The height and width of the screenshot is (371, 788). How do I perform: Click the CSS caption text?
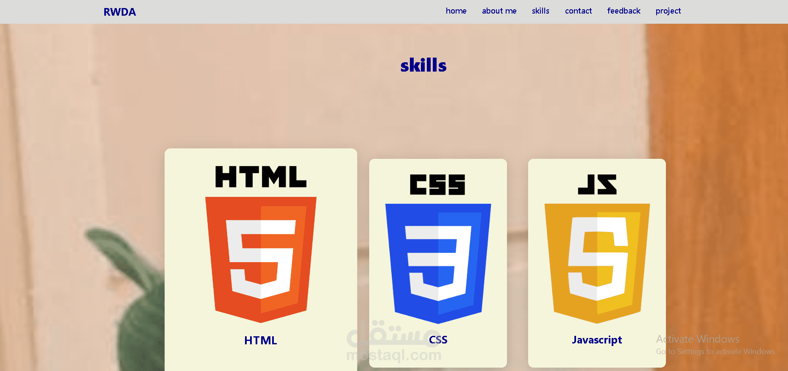[438, 340]
